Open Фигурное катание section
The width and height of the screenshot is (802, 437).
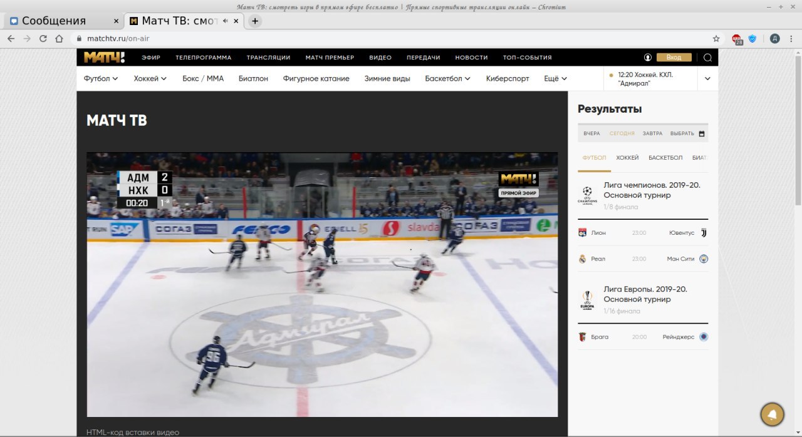coord(316,78)
